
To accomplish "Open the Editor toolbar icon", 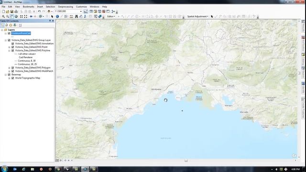I will tap(86, 11).
